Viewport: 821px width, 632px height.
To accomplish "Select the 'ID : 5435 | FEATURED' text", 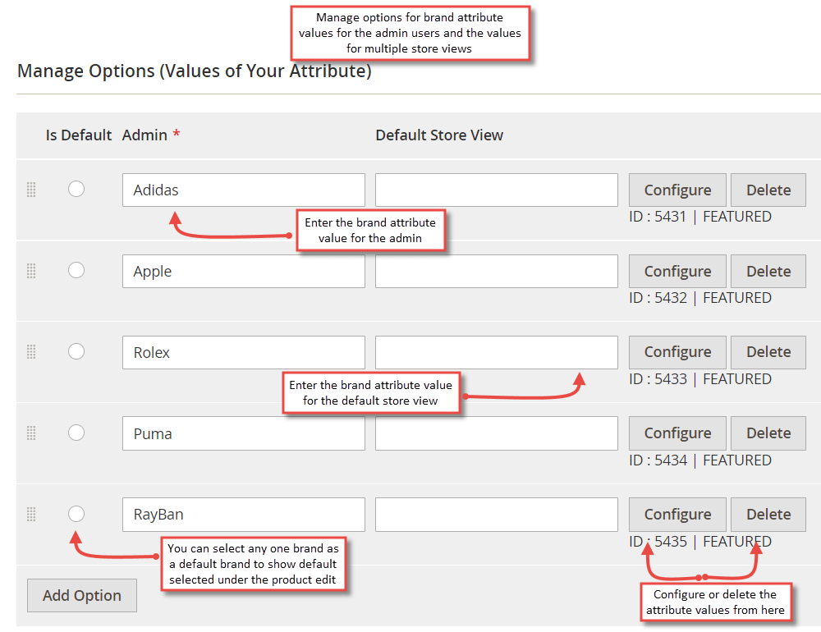I will pos(700,541).
